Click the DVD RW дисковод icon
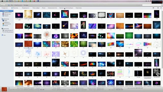Screen dimensions: 163x92 point(3,32)
